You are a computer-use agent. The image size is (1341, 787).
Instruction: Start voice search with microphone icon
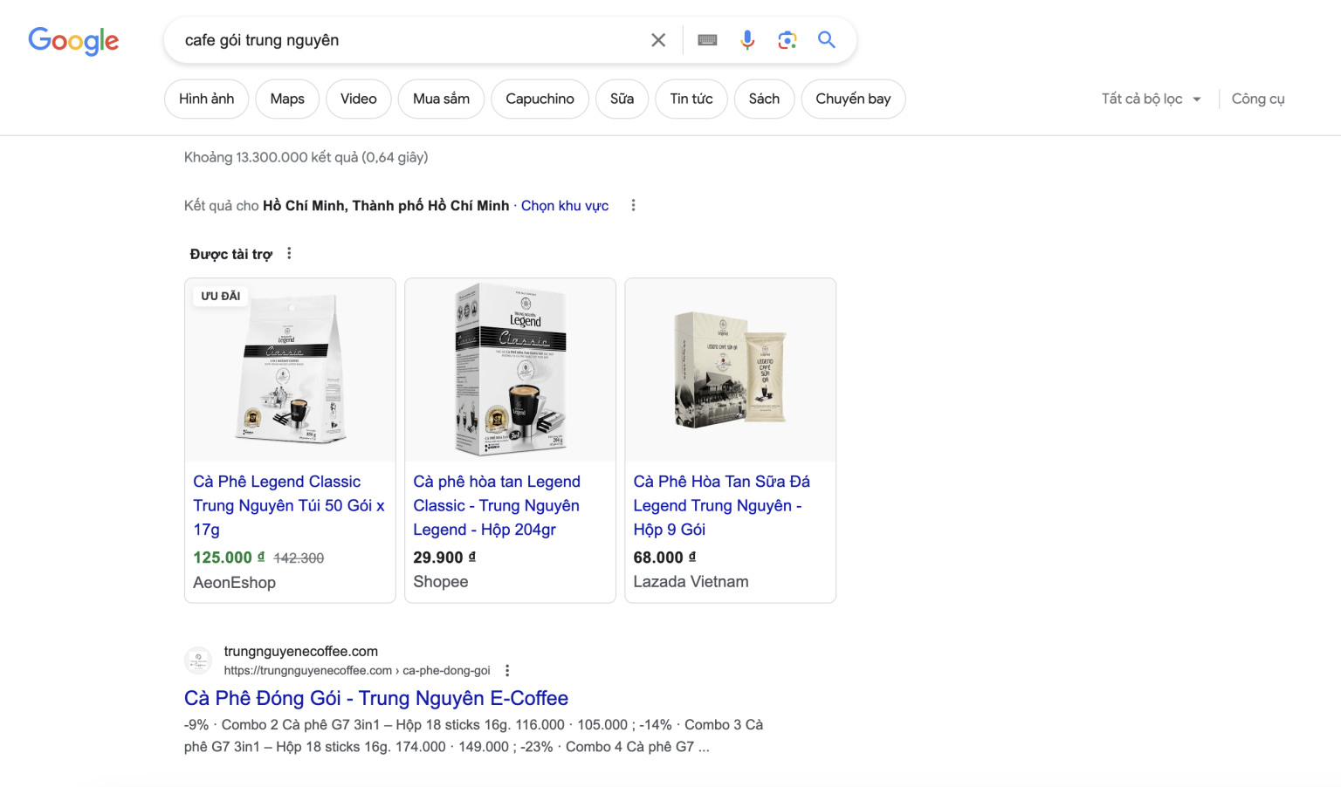pyautogui.click(x=747, y=40)
